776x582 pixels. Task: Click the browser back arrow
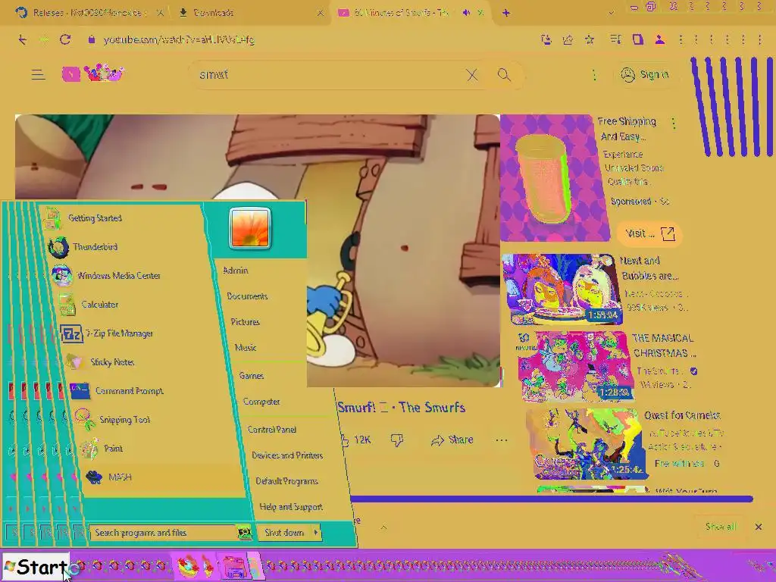coord(22,40)
